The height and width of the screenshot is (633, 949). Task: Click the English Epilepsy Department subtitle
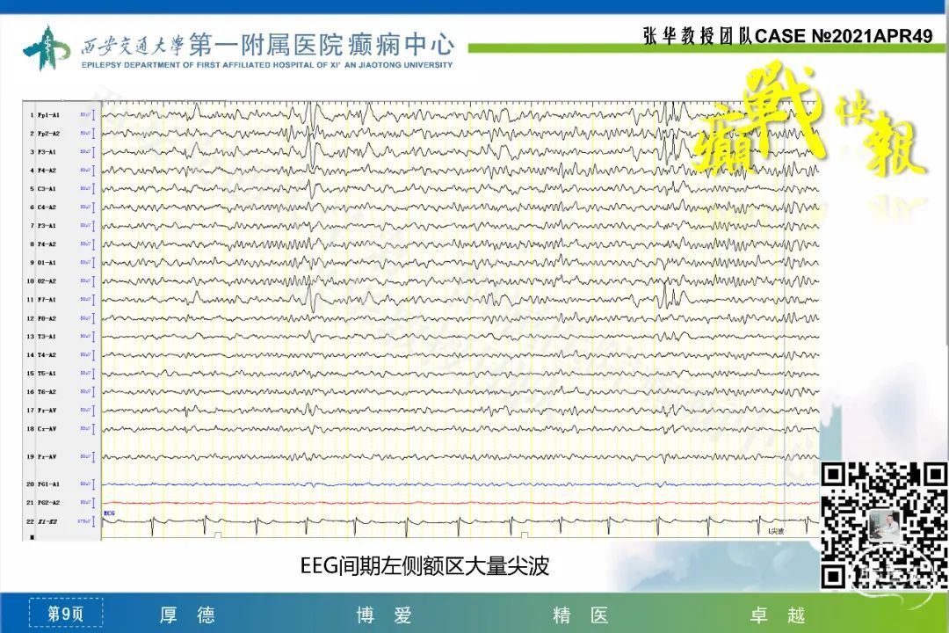pyautogui.click(x=267, y=65)
